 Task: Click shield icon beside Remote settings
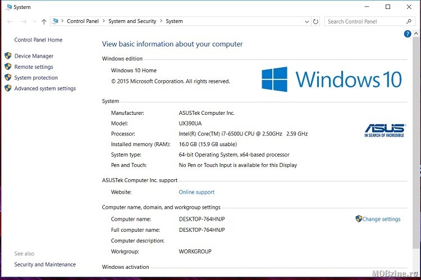(x=8, y=67)
